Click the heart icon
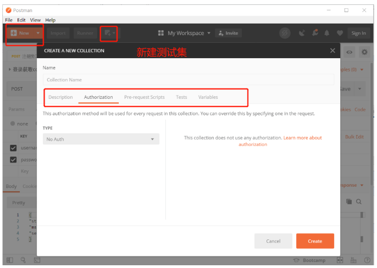 coord(340,33)
